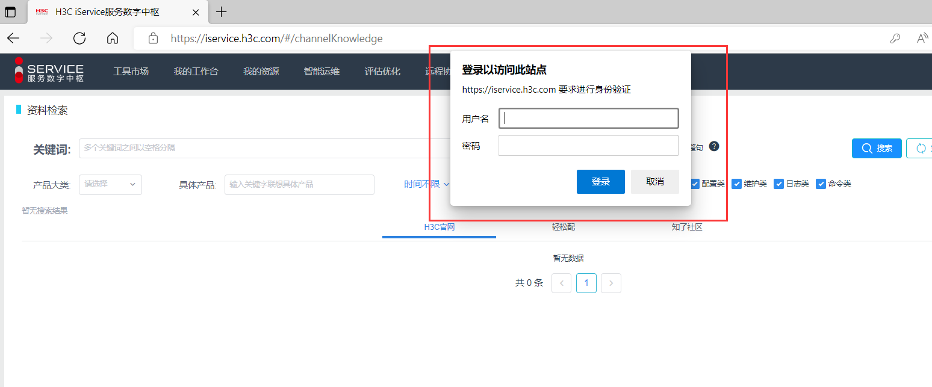Click the browser back arrow
Image resolution: width=932 pixels, height=387 pixels.
(13, 39)
